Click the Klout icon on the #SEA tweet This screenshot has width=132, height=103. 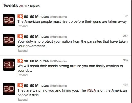pyautogui.click(x=20, y=85)
